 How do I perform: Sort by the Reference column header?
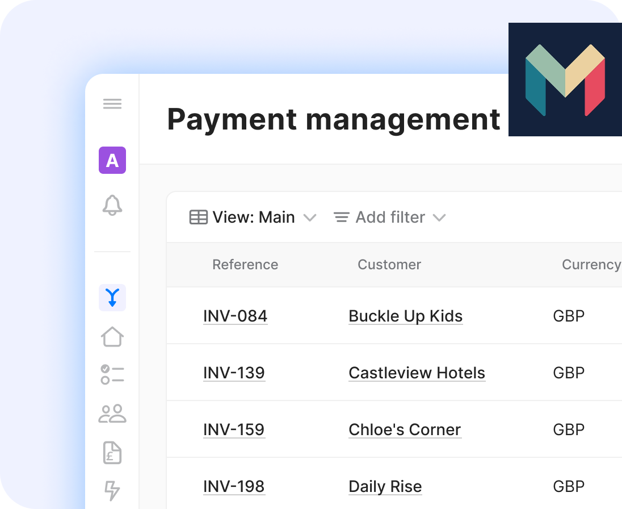click(245, 265)
